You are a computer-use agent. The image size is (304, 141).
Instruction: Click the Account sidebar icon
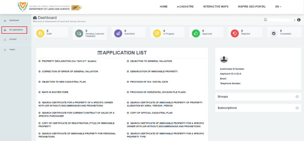pyautogui.click(x=5, y=39)
